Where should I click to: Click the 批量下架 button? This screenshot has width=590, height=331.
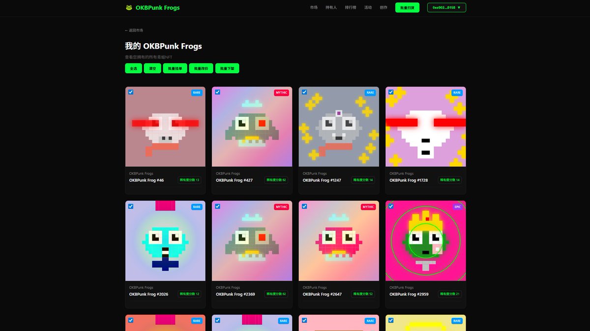pyautogui.click(x=227, y=69)
